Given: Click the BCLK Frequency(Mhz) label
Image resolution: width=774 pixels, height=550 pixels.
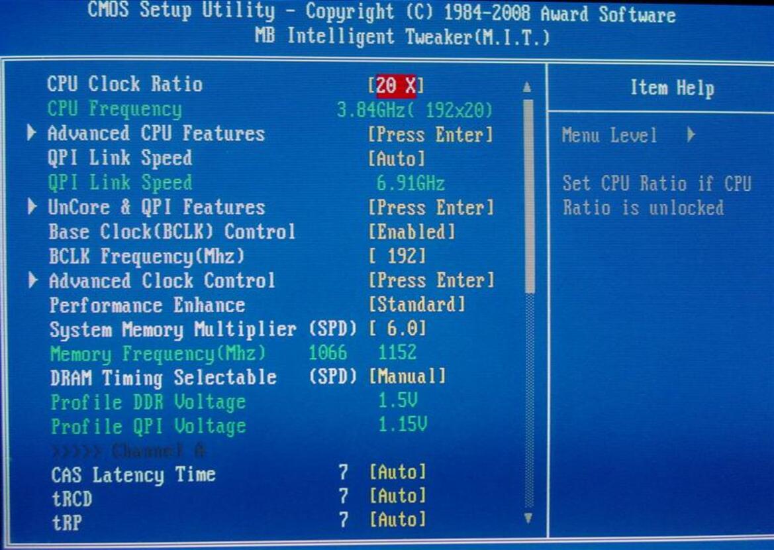Looking at the screenshot, I should coord(146,256).
